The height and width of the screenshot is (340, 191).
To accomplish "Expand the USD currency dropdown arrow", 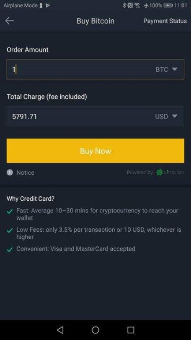I will point(175,116).
